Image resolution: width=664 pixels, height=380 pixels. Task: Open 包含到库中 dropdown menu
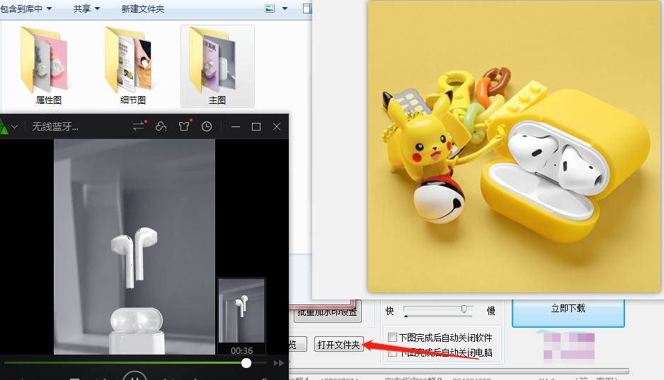click(x=25, y=8)
